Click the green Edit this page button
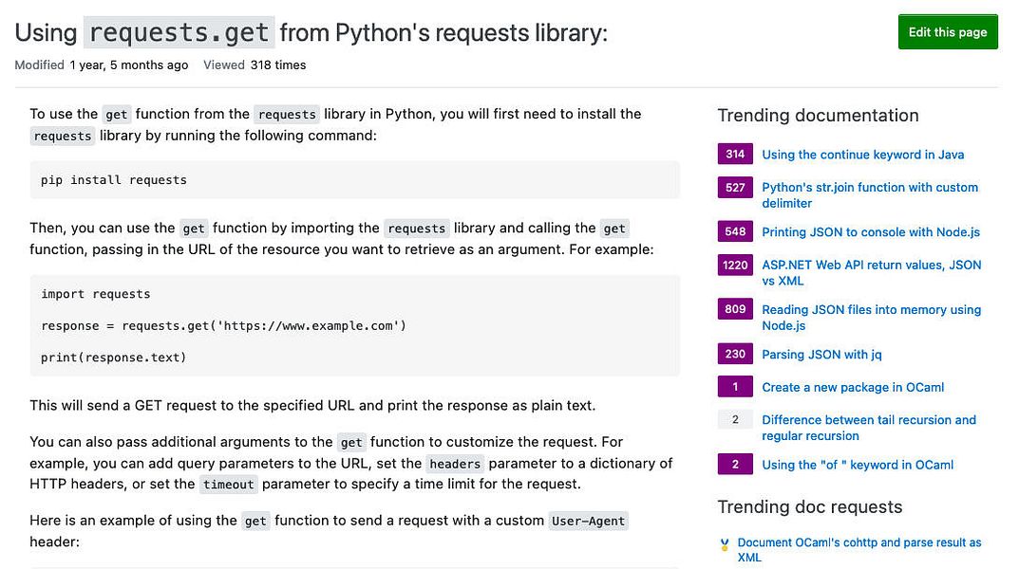This screenshot has width=1019, height=569. click(947, 31)
